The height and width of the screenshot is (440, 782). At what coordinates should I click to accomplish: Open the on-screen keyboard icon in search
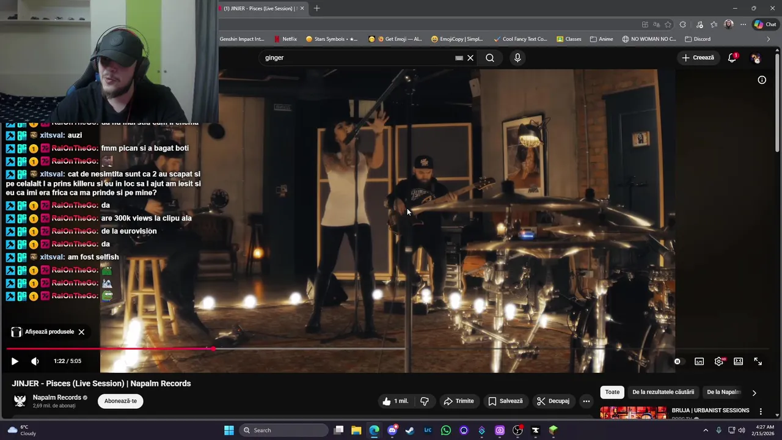tap(459, 58)
